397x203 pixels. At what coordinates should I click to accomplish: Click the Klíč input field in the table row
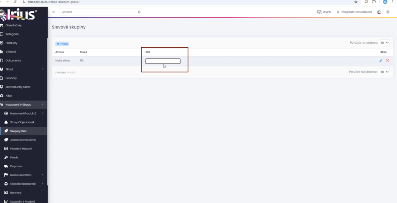tap(163, 61)
